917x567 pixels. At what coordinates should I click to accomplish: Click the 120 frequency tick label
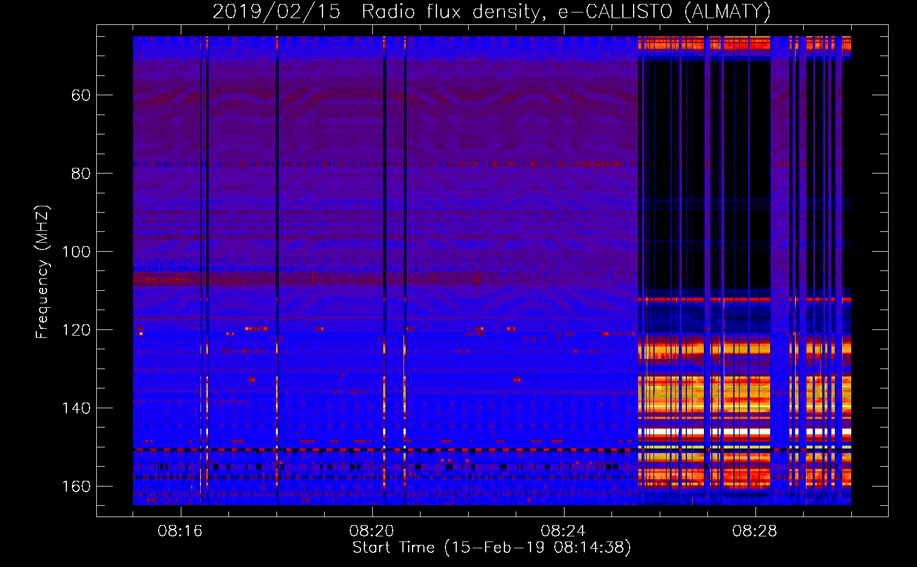click(77, 330)
